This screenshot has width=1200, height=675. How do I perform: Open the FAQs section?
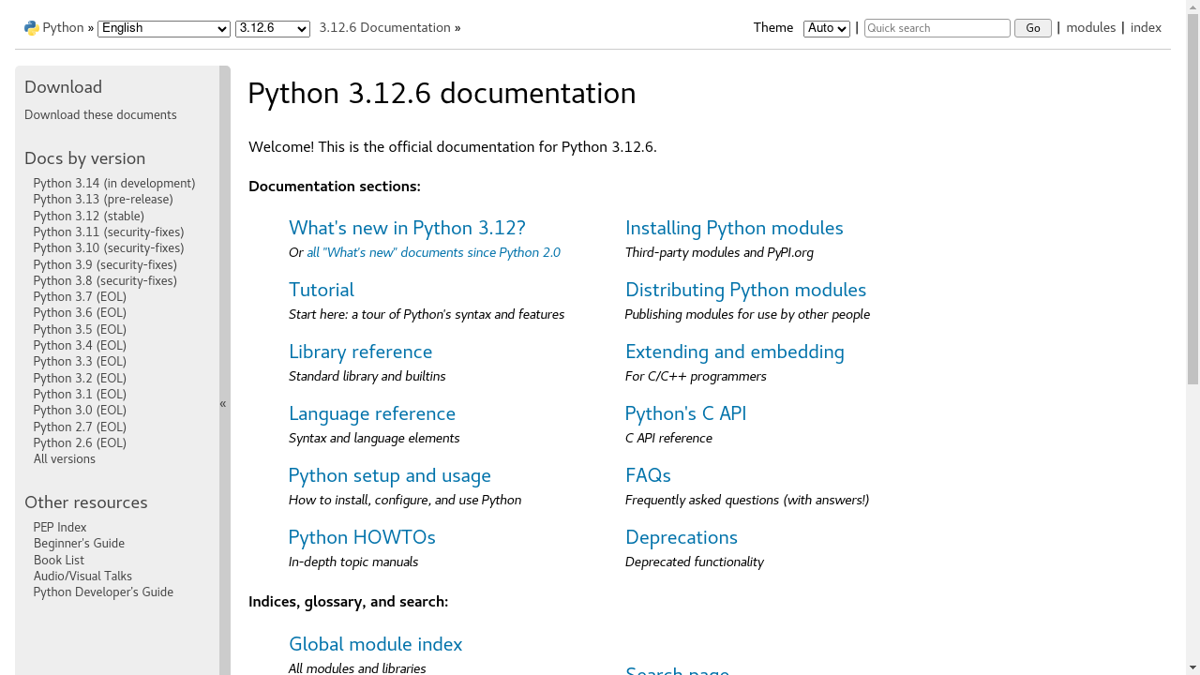(x=648, y=476)
